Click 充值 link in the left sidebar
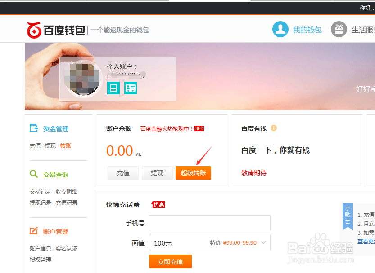Viewport: 375px width, 273px height. coord(35,145)
